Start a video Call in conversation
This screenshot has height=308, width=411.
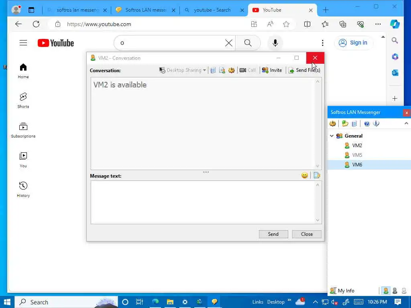point(248,70)
